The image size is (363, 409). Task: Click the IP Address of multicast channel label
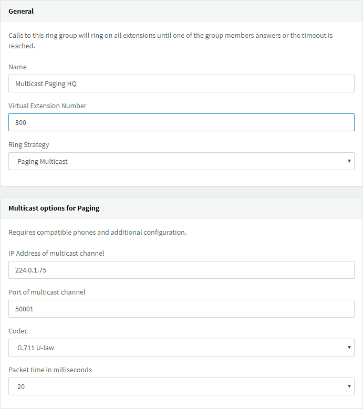point(56,253)
